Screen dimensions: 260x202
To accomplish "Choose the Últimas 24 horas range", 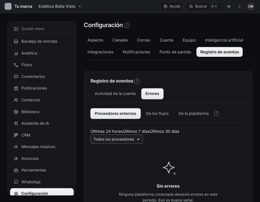I will 107,132.
